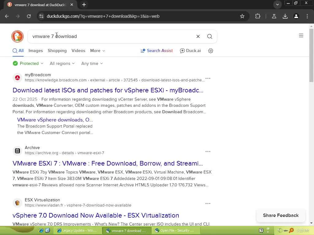Reload the current page

pyautogui.click(x=29, y=16)
